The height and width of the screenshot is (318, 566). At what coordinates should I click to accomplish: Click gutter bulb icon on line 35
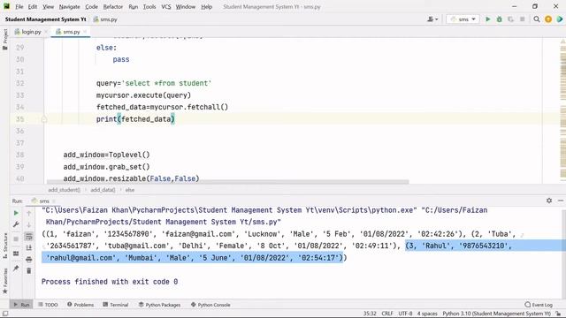pyautogui.click(x=44, y=119)
